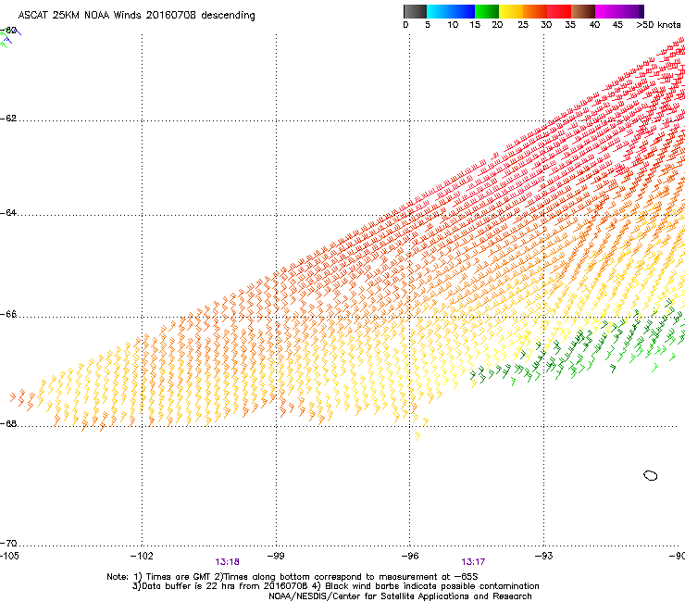Click the yellow 20-25 knots color band
The height and width of the screenshot is (602, 685).
tap(511, 11)
